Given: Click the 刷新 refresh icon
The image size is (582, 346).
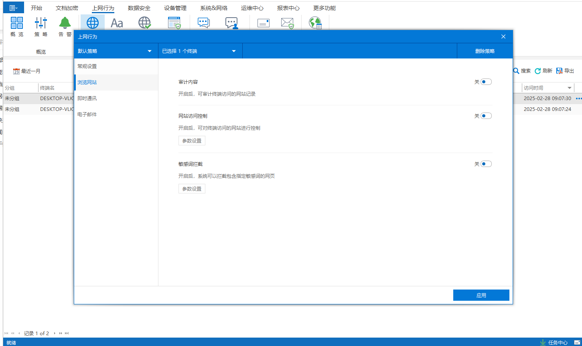Looking at the screenshot, I should coord(538,71).
